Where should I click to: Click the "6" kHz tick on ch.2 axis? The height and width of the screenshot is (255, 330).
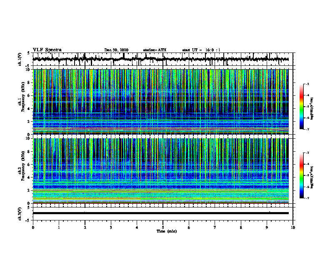click(x=30, y=165)
